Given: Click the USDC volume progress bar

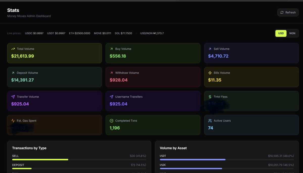Looking at the screenshot, I should click(227, 168).
